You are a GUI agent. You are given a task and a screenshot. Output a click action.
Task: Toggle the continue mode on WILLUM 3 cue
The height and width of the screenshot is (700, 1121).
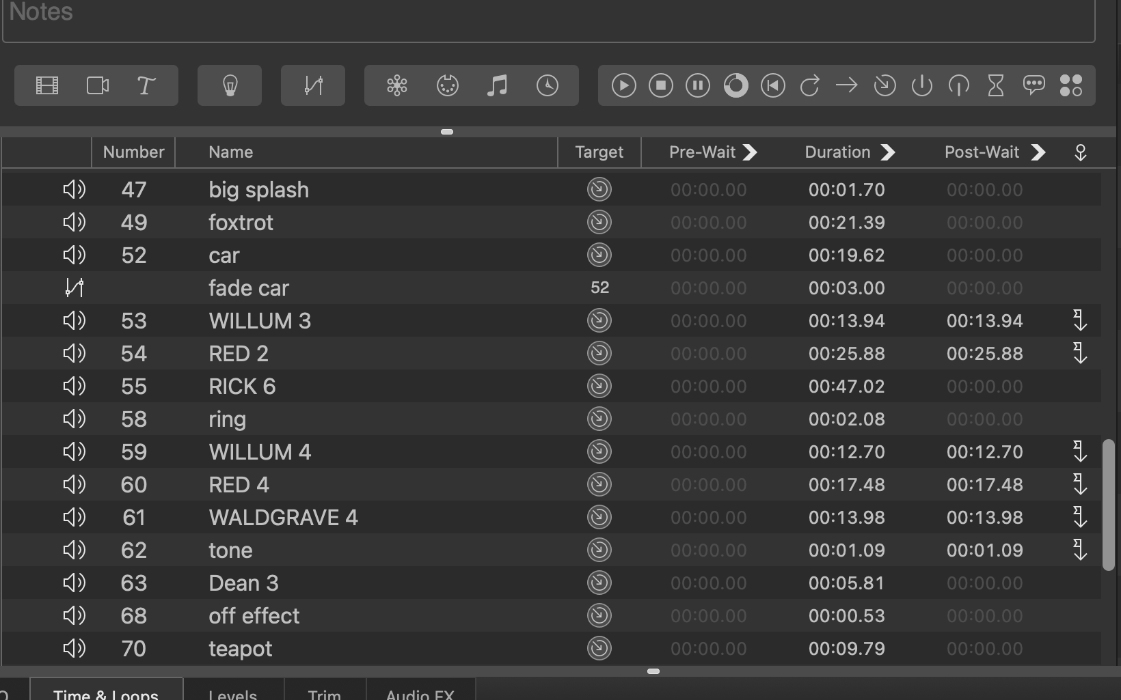(x=1080, y=320)
